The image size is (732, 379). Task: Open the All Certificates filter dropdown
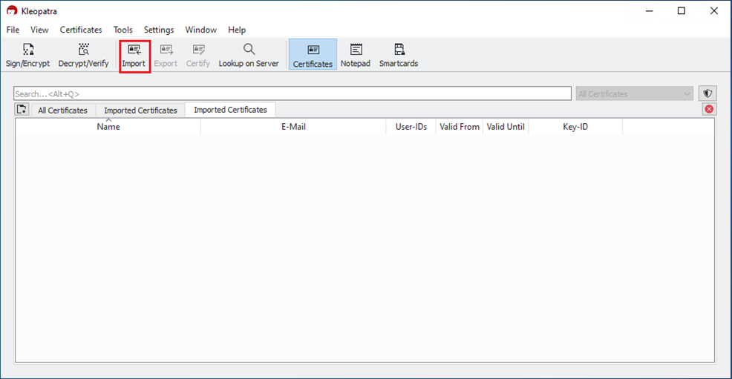[634, 93]
